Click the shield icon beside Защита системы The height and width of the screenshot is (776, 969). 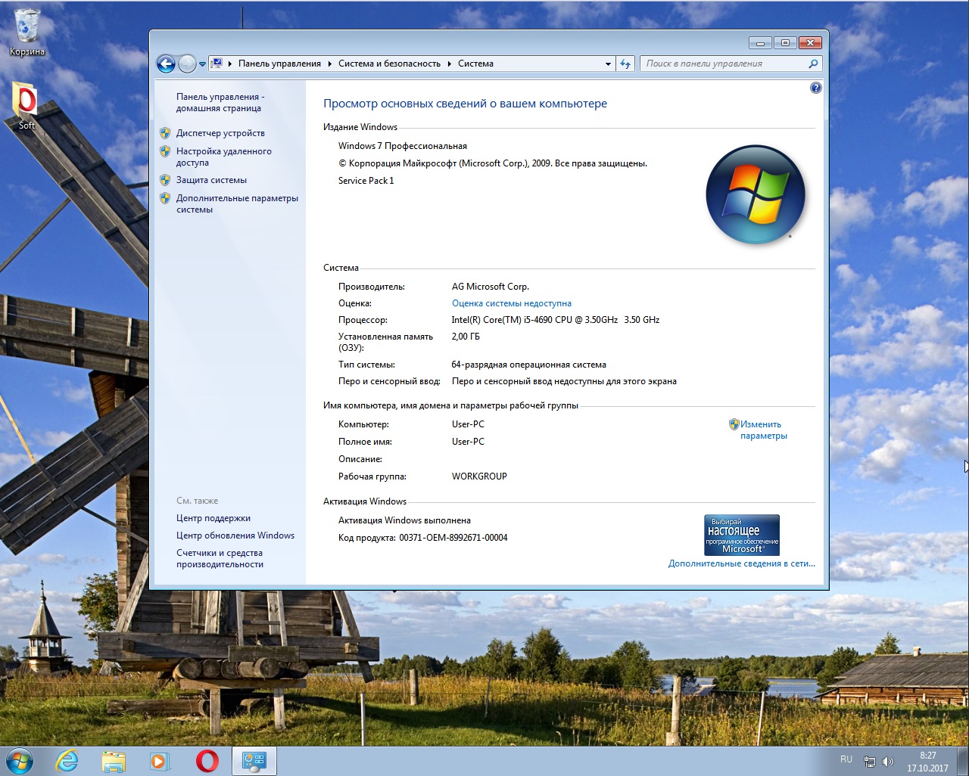(165, 180)
